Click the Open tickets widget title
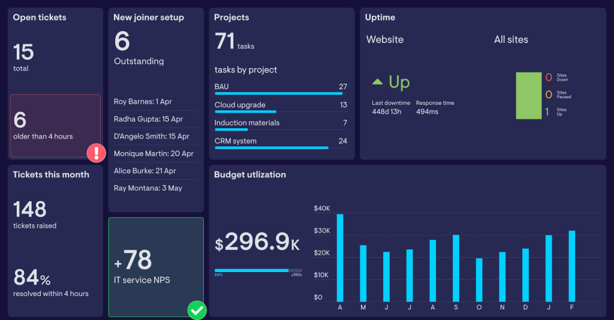 click(40, 17)
